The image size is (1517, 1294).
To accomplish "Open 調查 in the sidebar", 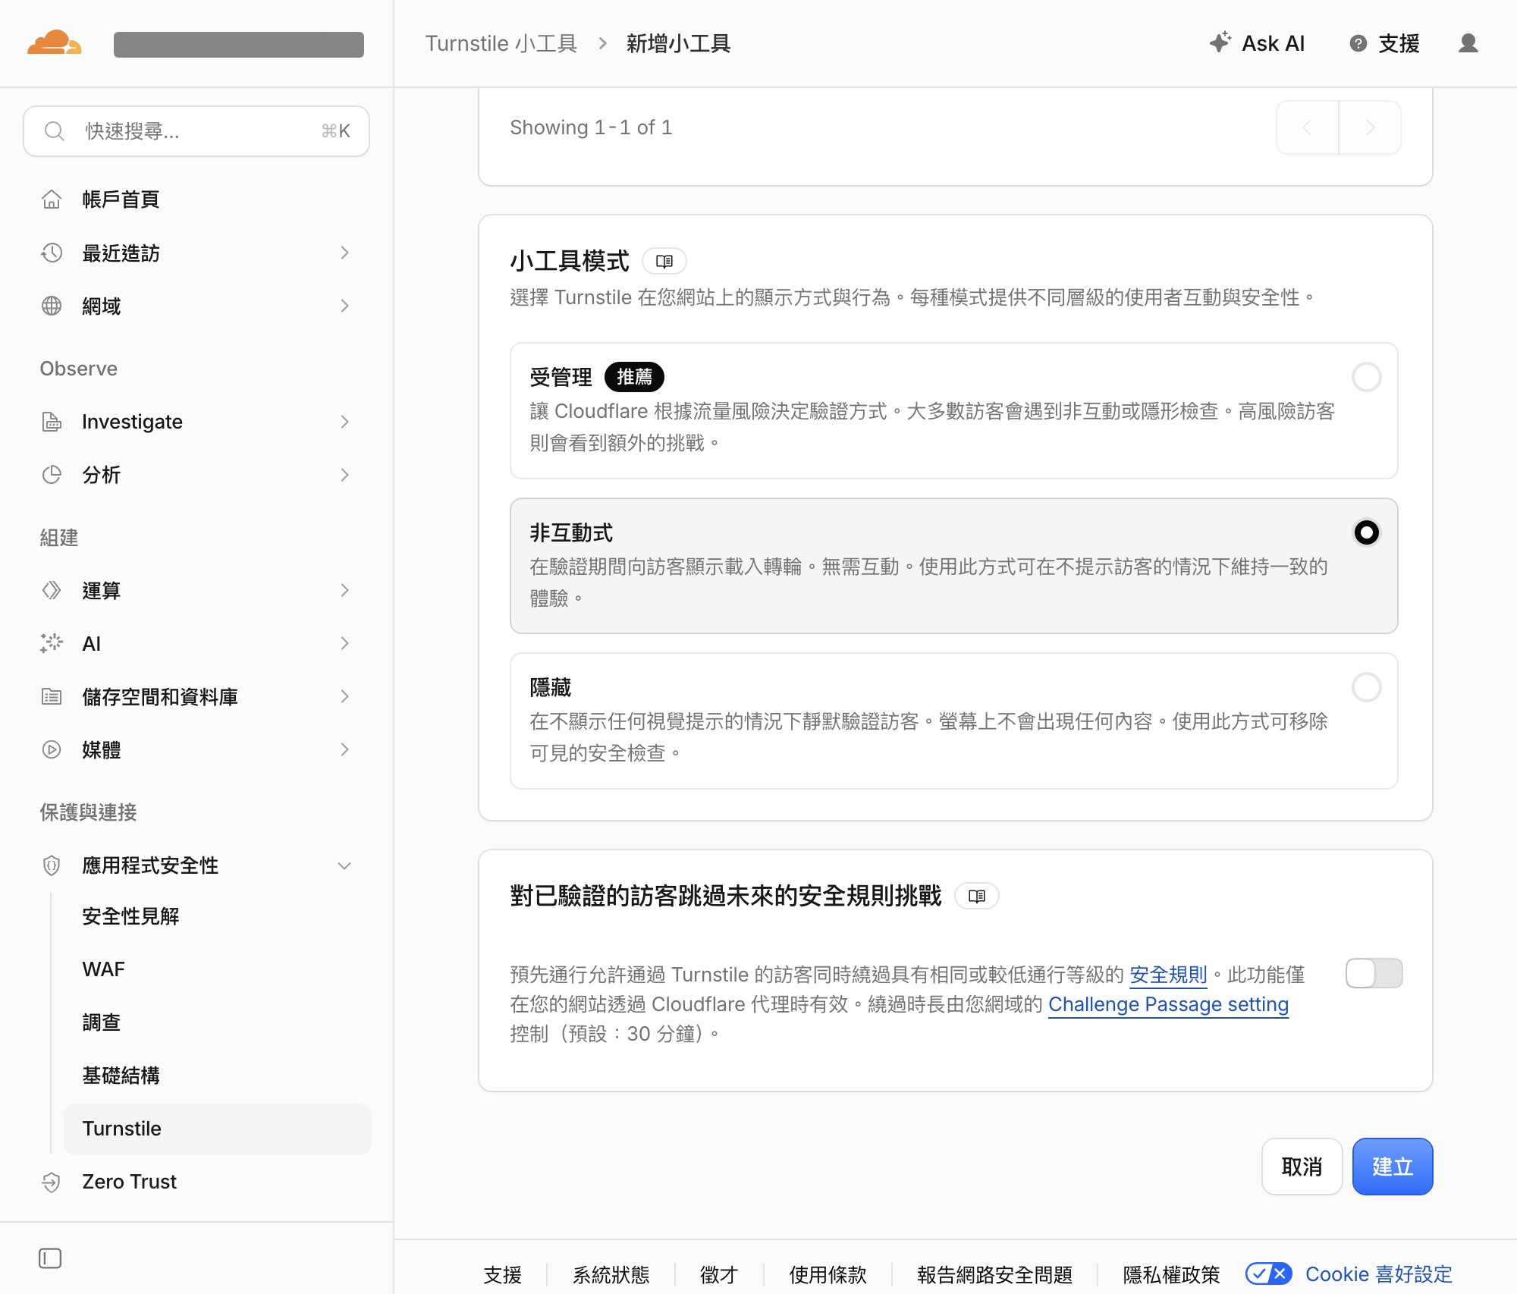I will [x=102, y=1022].
